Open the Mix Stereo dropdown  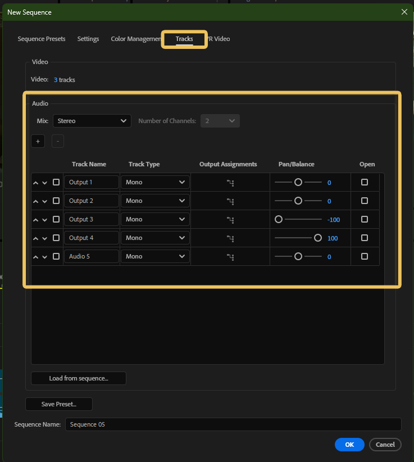(x=92, y=121)
